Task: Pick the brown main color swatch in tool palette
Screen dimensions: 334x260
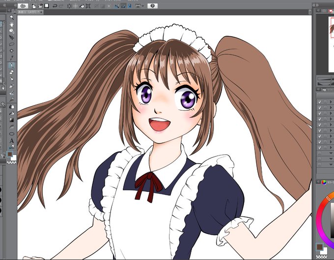Action: pyautogui.click(x=10, y=154)
